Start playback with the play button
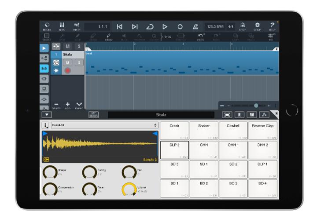This screenshot has height=219, width=317. coord(165,27)
